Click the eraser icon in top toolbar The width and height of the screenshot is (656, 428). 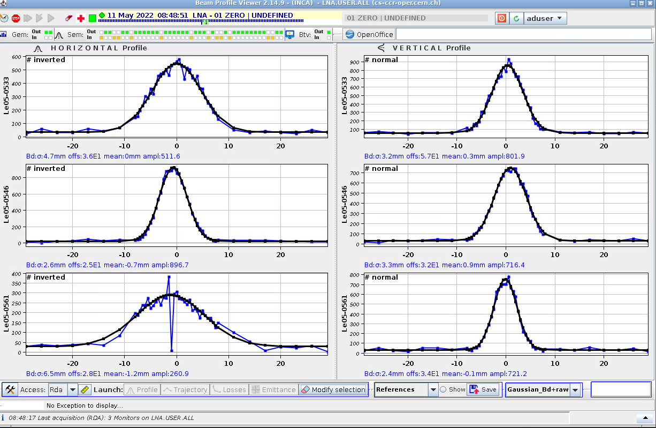(x=68, y=18)
